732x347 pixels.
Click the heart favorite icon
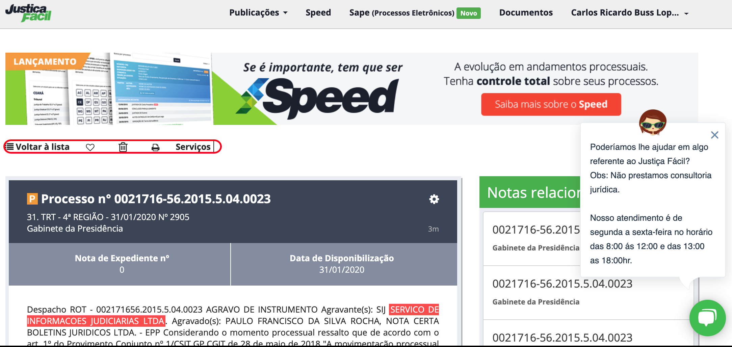point(90,147)
